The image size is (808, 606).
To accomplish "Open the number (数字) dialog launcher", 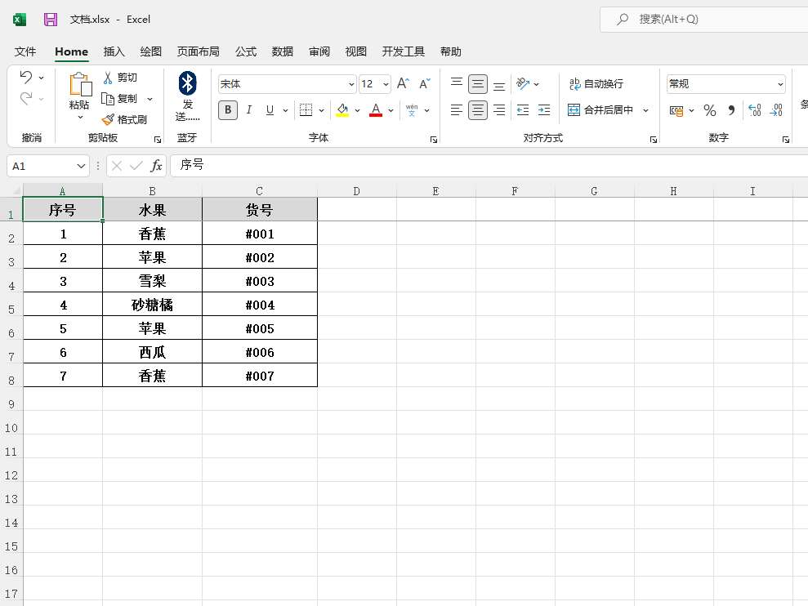I will pyautogui.click(x=786, y=139).
